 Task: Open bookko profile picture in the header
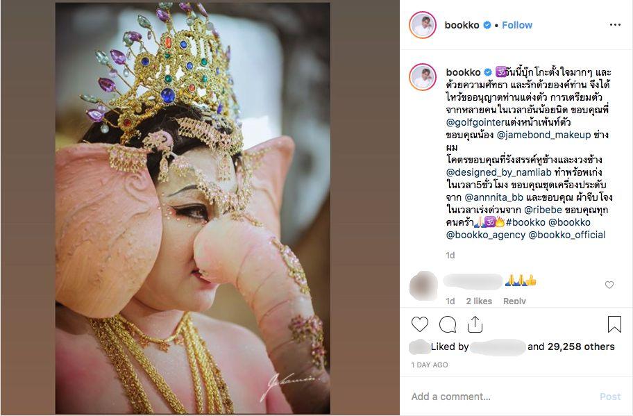pos(423,25)
